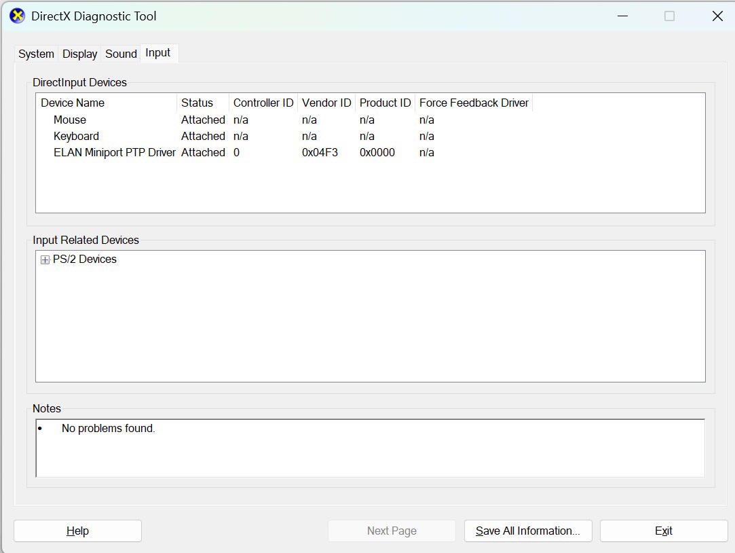The image size is (735, 553).
Task: Expand the PS/2 Devices tree node
Action: [x=45, y=260]
